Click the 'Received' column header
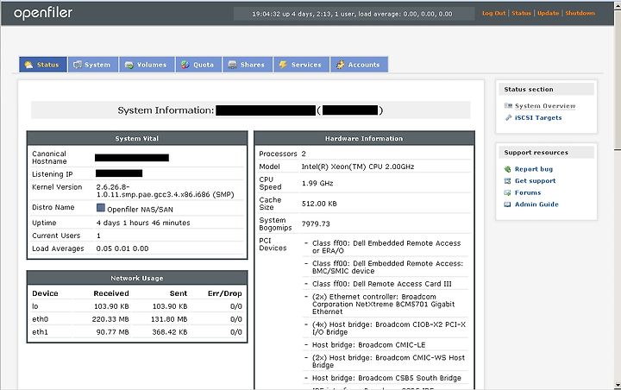 pyautogui.click(x=111, y=293)
